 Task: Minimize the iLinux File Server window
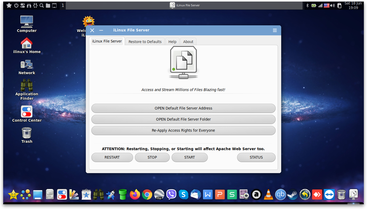coord(101,30)
